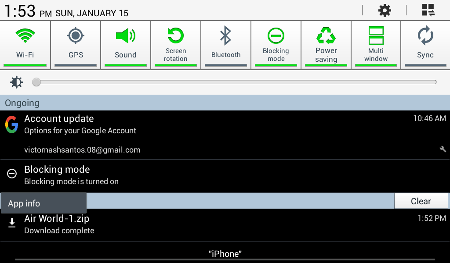Open the quick settings grid view icon
450x263 pixels.
(x=428, y=10)
